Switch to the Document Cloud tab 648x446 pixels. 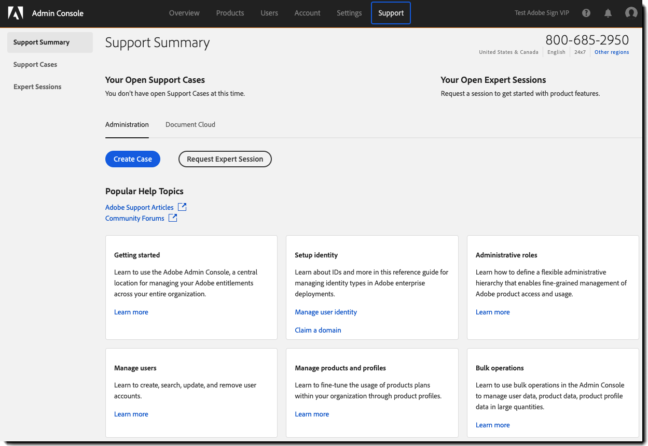tap(190, 124)
